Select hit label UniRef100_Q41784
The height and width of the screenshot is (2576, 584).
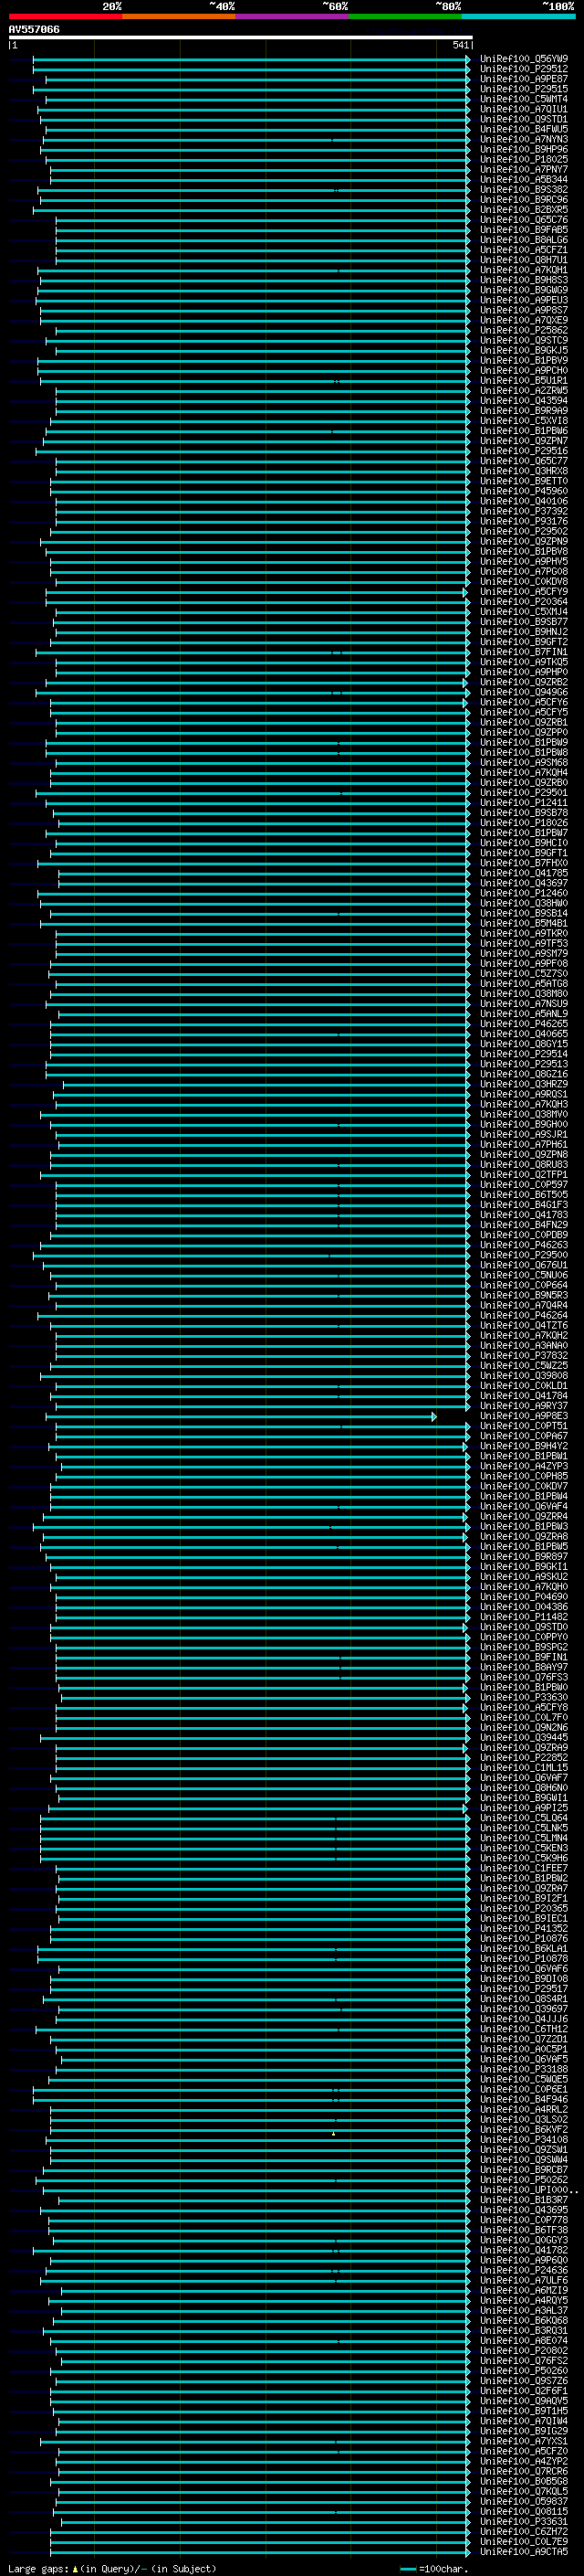pyautogui.click(x=524, y=1396)
